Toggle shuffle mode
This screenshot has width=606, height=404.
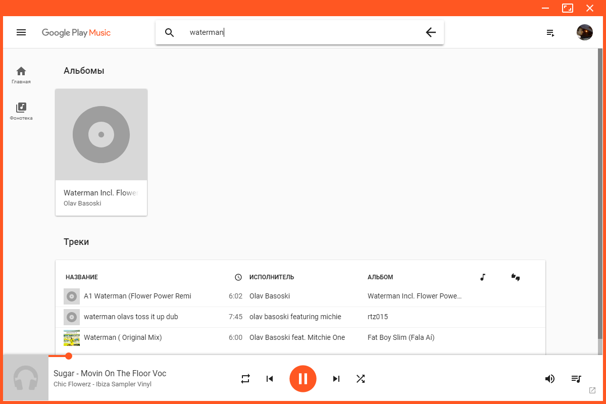point(361,379)
